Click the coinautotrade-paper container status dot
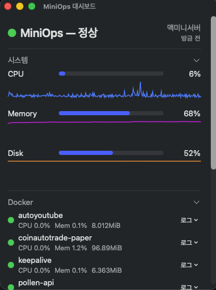The height and width of the screenshot is (290, 216). click(11, 243)
